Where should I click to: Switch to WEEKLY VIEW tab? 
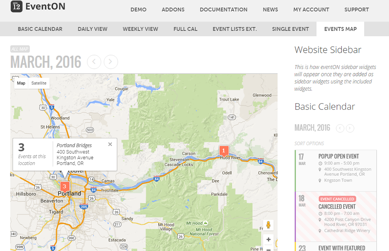pos(140,29)
